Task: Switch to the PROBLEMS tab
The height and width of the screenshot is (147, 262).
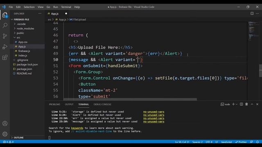Action: pos(54,105)
